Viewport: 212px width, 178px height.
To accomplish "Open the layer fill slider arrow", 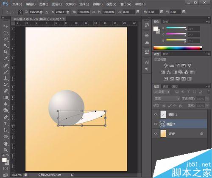I will 207,106.
